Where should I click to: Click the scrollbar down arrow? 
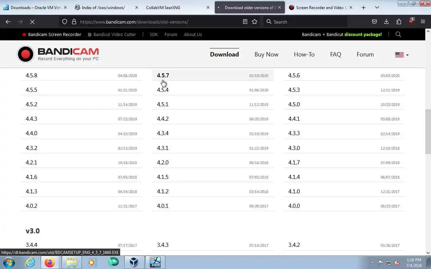(x=428, y=253)
